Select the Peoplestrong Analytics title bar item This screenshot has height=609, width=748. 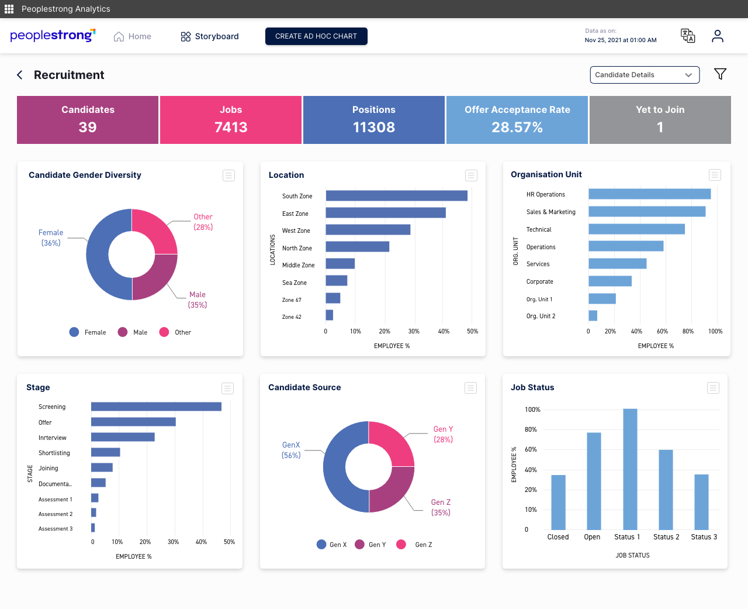pos(65,9)
